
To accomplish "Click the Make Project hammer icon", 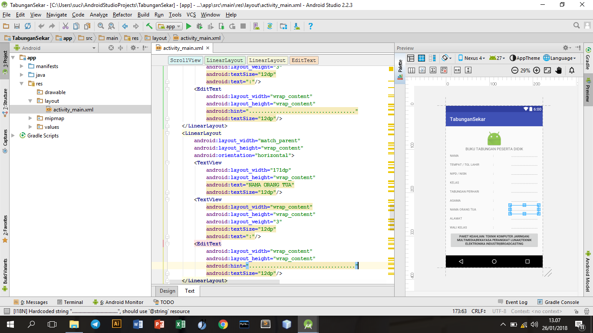I will 149,26.
